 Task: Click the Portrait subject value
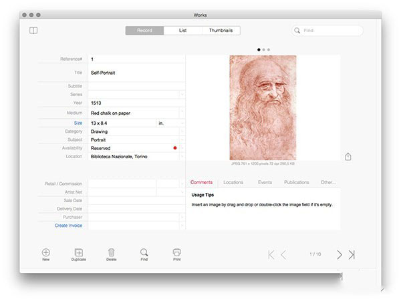[98, 140]
